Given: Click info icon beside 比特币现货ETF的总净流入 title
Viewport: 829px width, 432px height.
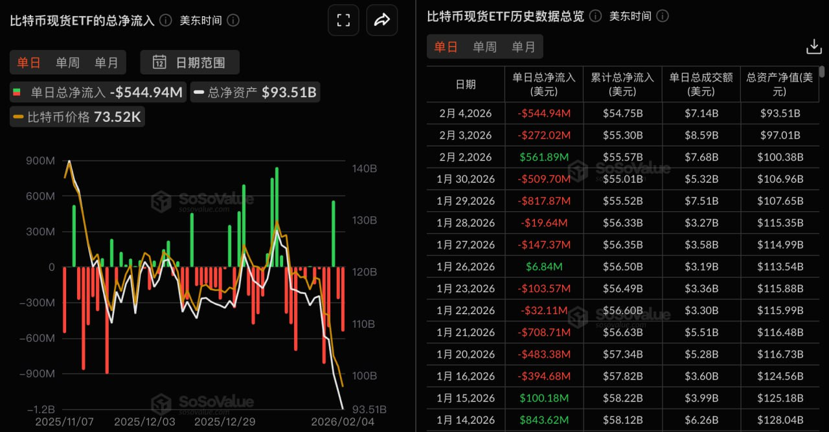Looking at the screenshot, I should pos(166,20).
